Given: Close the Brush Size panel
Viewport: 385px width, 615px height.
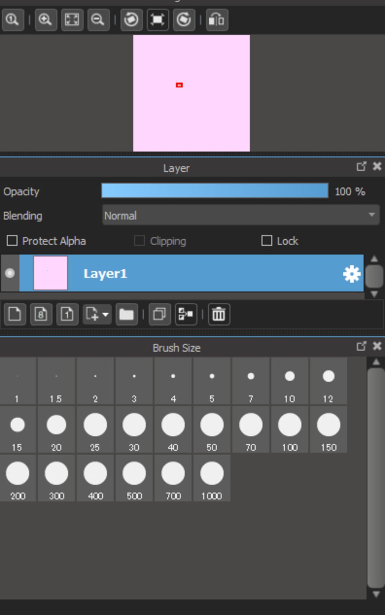Looking at the screenshot, I should click(377, 346).
